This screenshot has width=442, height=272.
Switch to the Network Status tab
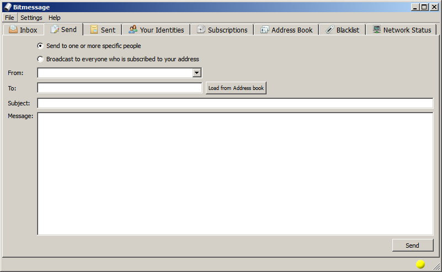[401, 30]
